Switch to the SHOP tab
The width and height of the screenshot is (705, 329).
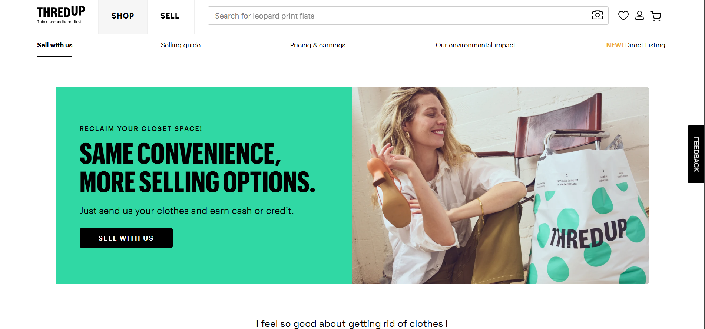pos(122,16)
